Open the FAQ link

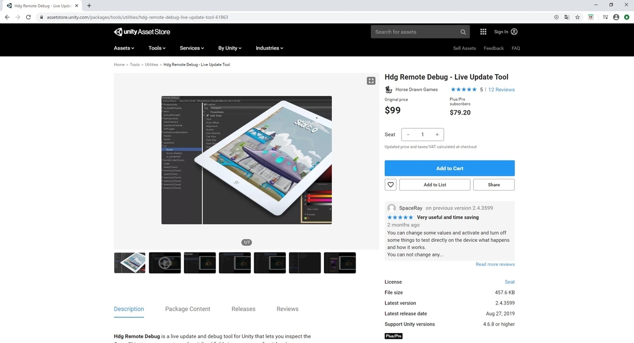coord(516,48)
